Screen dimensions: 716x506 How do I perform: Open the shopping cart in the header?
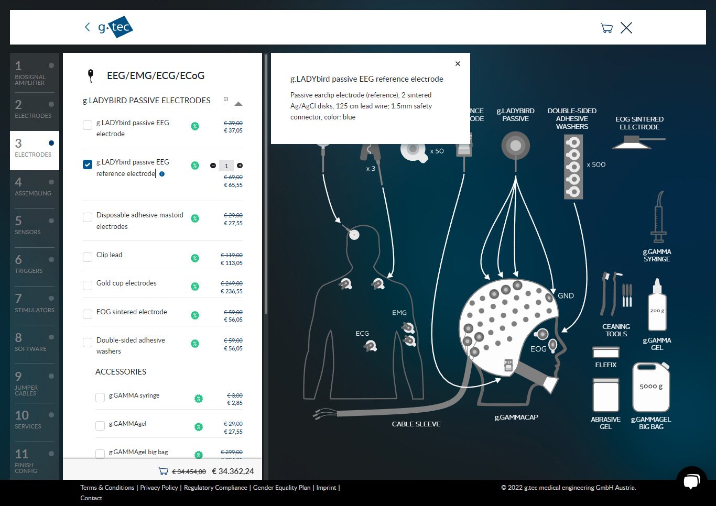(606, 28)
